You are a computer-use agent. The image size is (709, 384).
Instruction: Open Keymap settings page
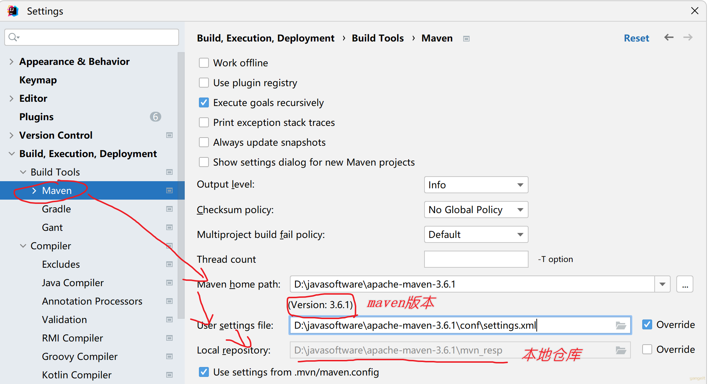pyautogui.click(x=38, y=80)
